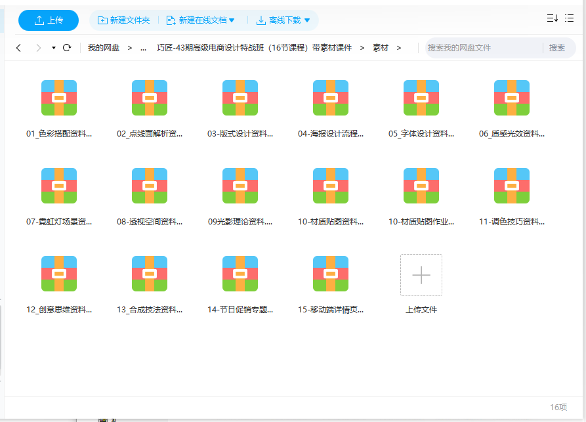This screenshot has height=422, width=586.
Task: Click the 素材 breadcrumb item
Action: click(x=381, y=48)
